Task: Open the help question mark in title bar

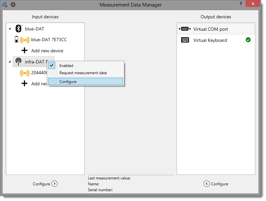Action: 241,4
